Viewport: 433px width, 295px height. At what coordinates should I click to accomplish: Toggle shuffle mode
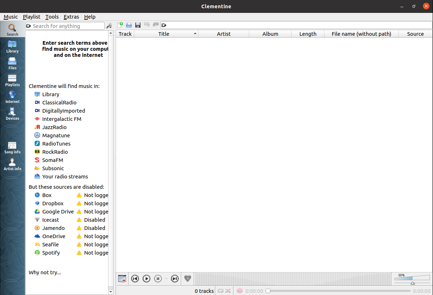pos(228,291)
